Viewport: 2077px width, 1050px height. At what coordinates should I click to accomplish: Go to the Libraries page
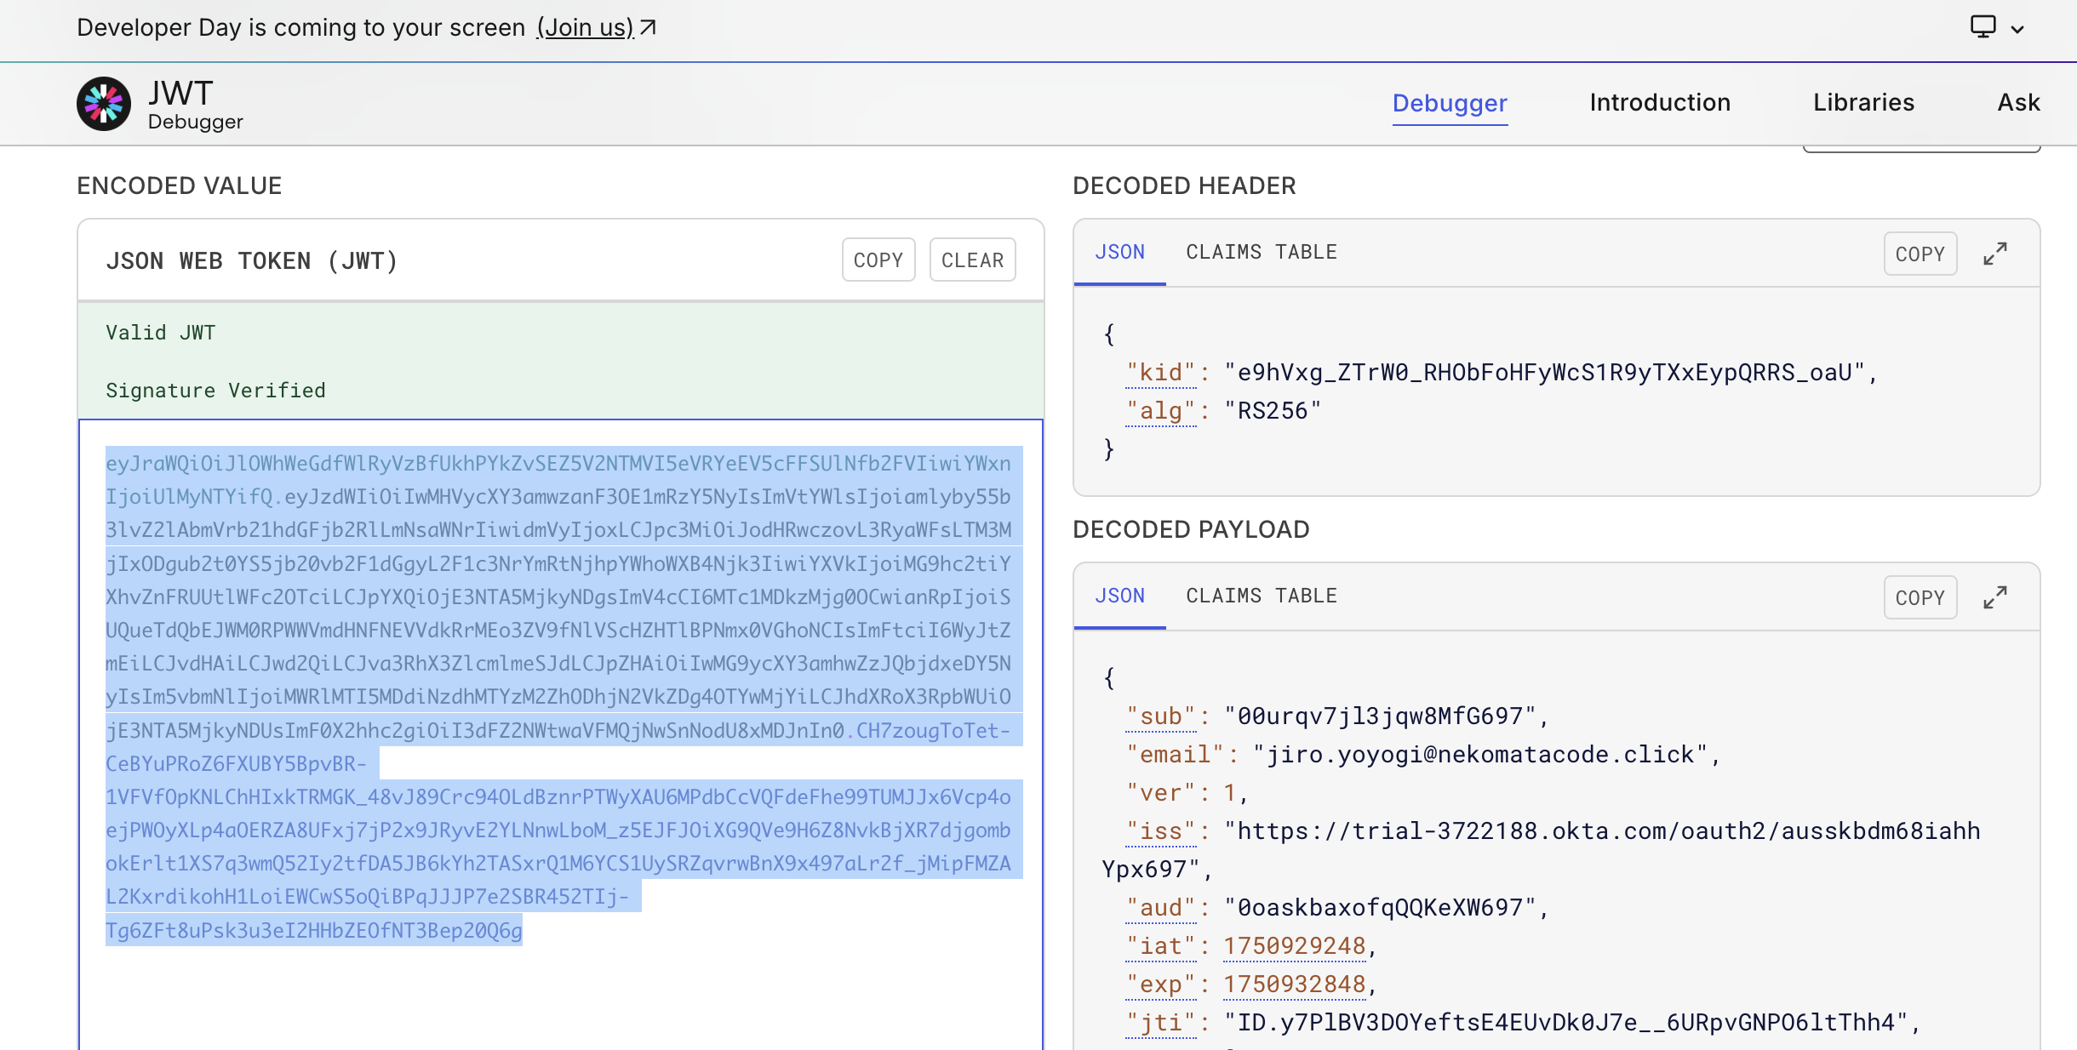pyautogui.click(x=1863, y=102)
